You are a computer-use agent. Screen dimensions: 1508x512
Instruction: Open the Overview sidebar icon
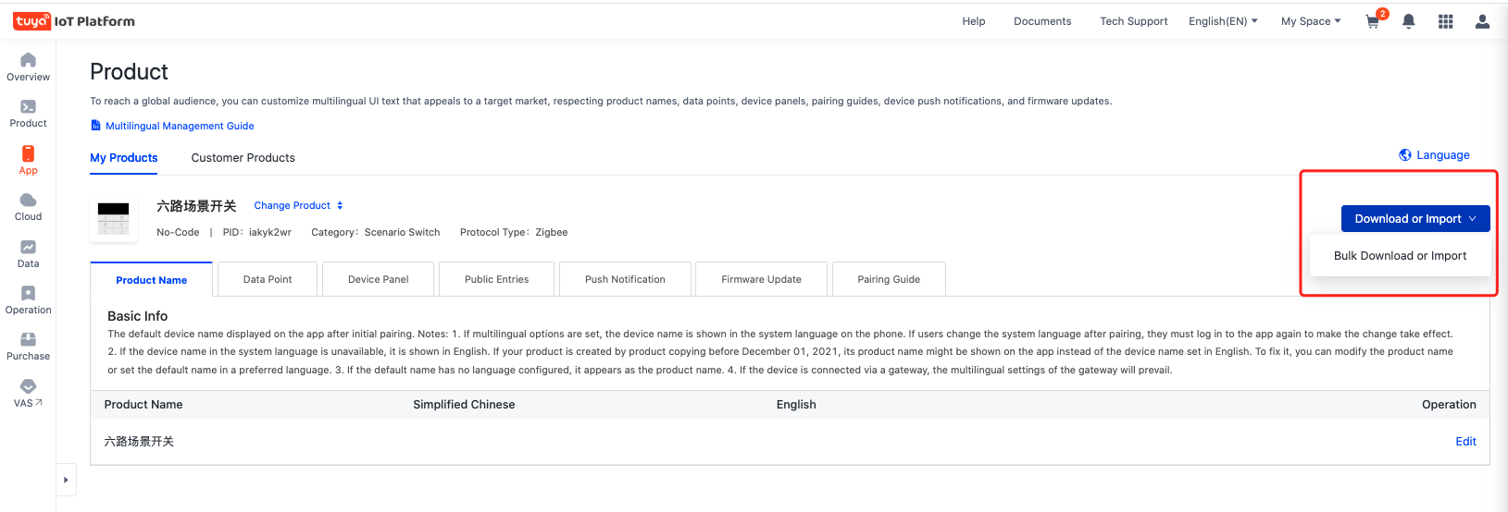click(x=28, y=60)
